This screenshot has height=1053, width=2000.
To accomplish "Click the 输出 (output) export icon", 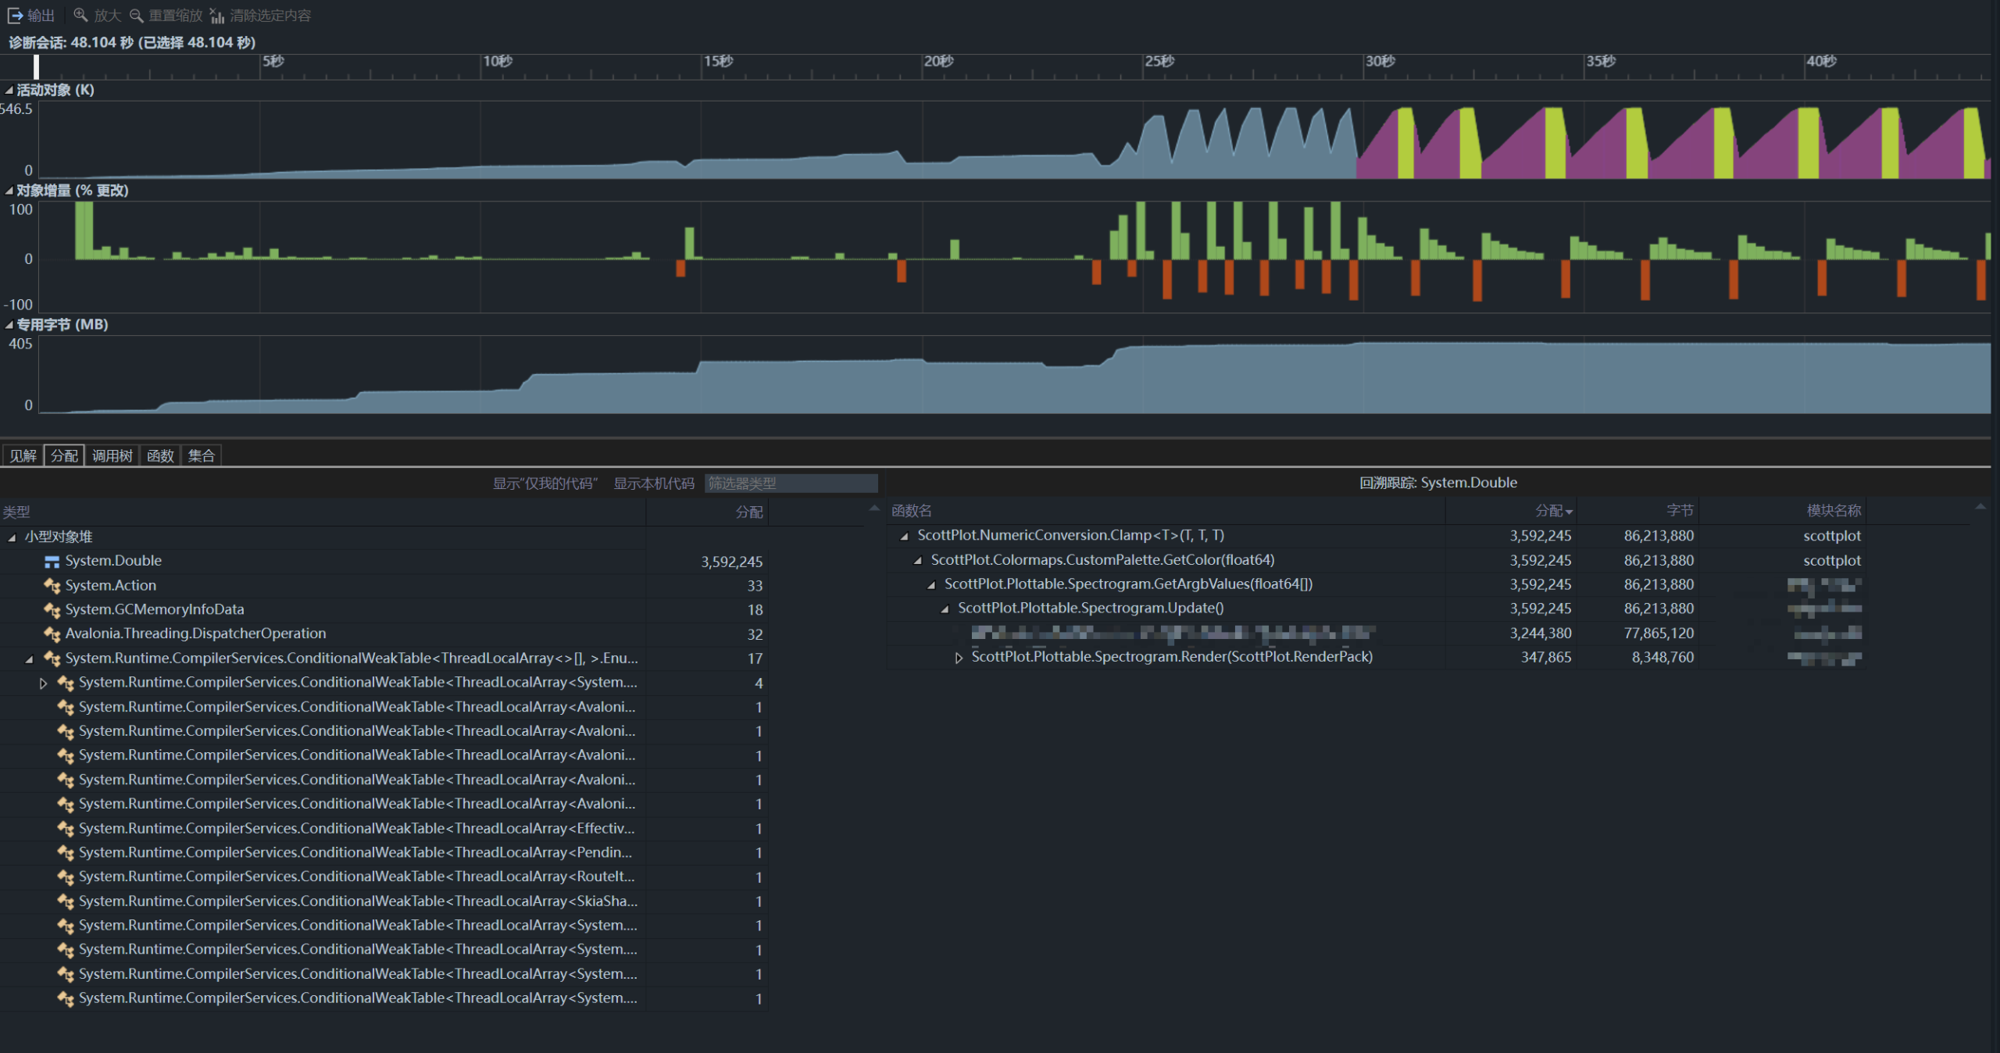I will tap(15, 16).
